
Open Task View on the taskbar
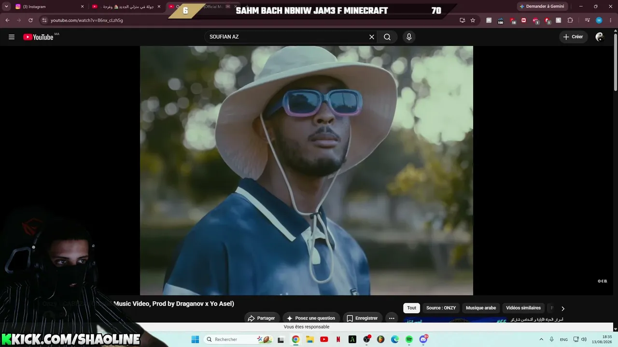pyautogui.click(x=281, y=339)
